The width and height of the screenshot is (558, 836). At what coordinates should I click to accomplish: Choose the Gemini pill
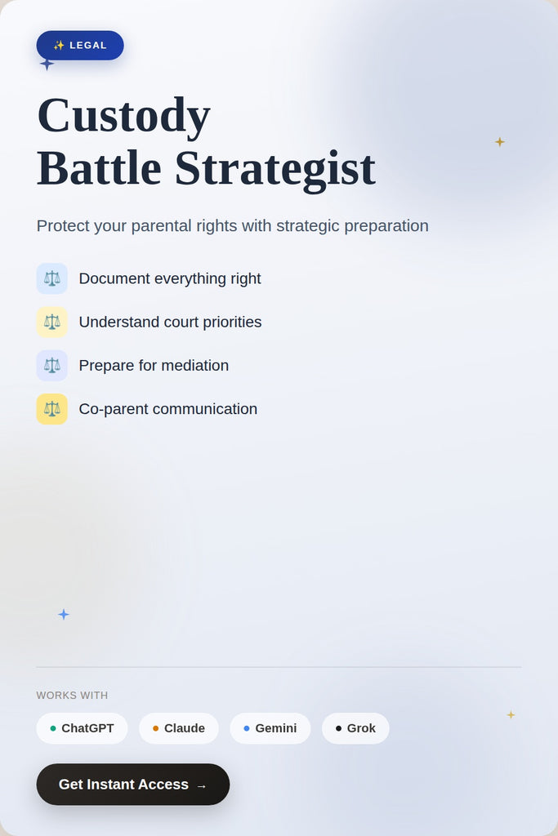coord(270,728)
